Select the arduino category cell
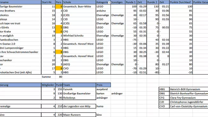Viewport: 208px width, 117px height. pos(103,11)
